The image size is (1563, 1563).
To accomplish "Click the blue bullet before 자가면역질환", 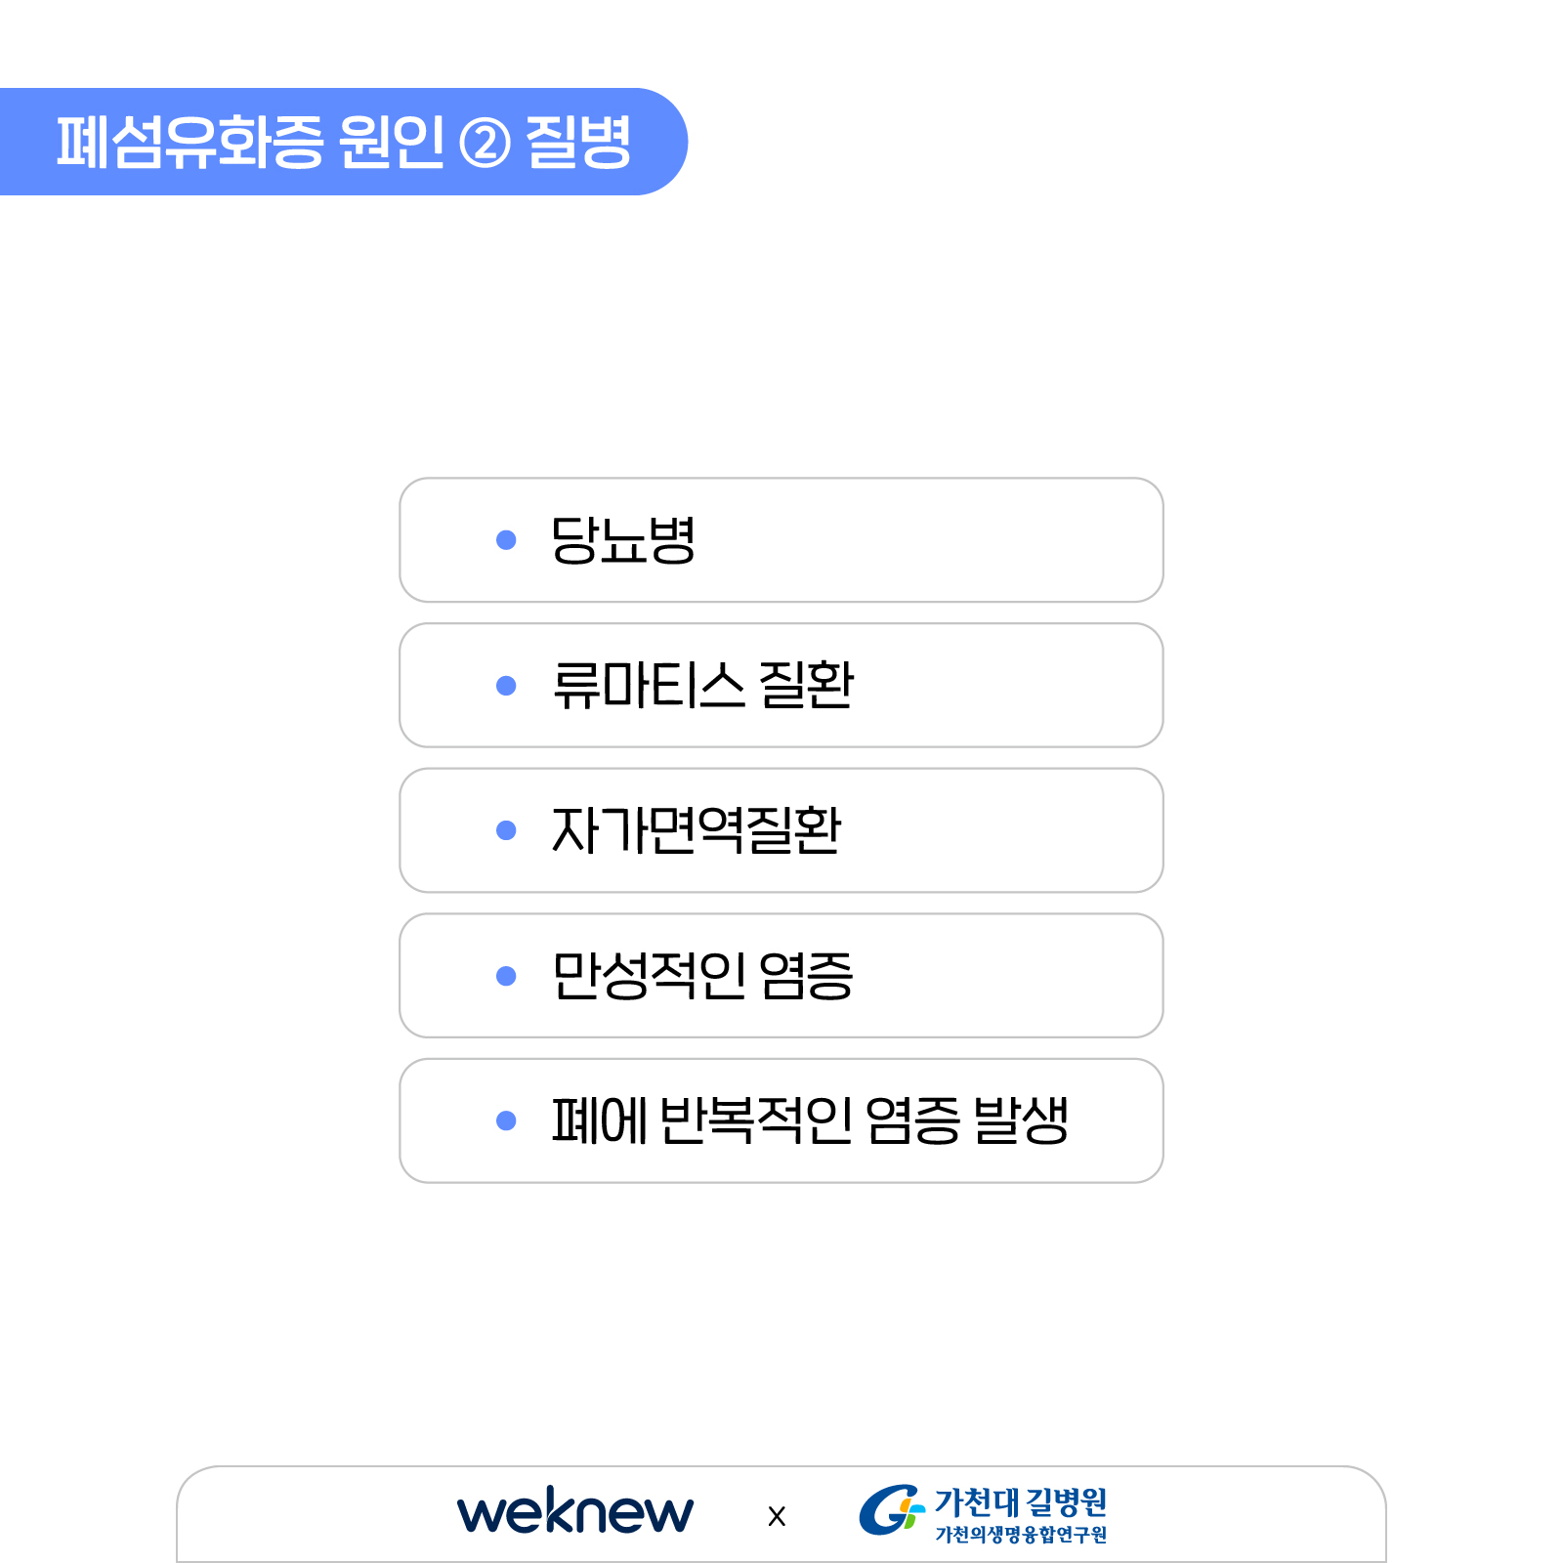I will point(506,830).
